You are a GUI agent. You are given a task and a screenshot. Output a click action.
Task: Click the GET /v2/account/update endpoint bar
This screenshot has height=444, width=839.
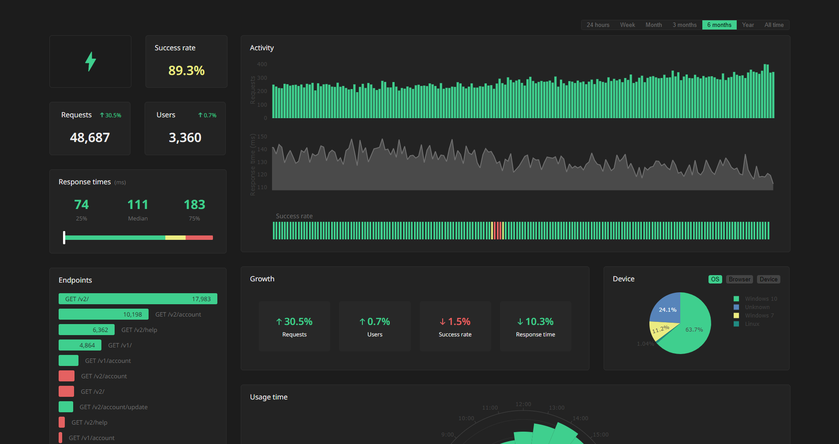[x=66, y=407]
